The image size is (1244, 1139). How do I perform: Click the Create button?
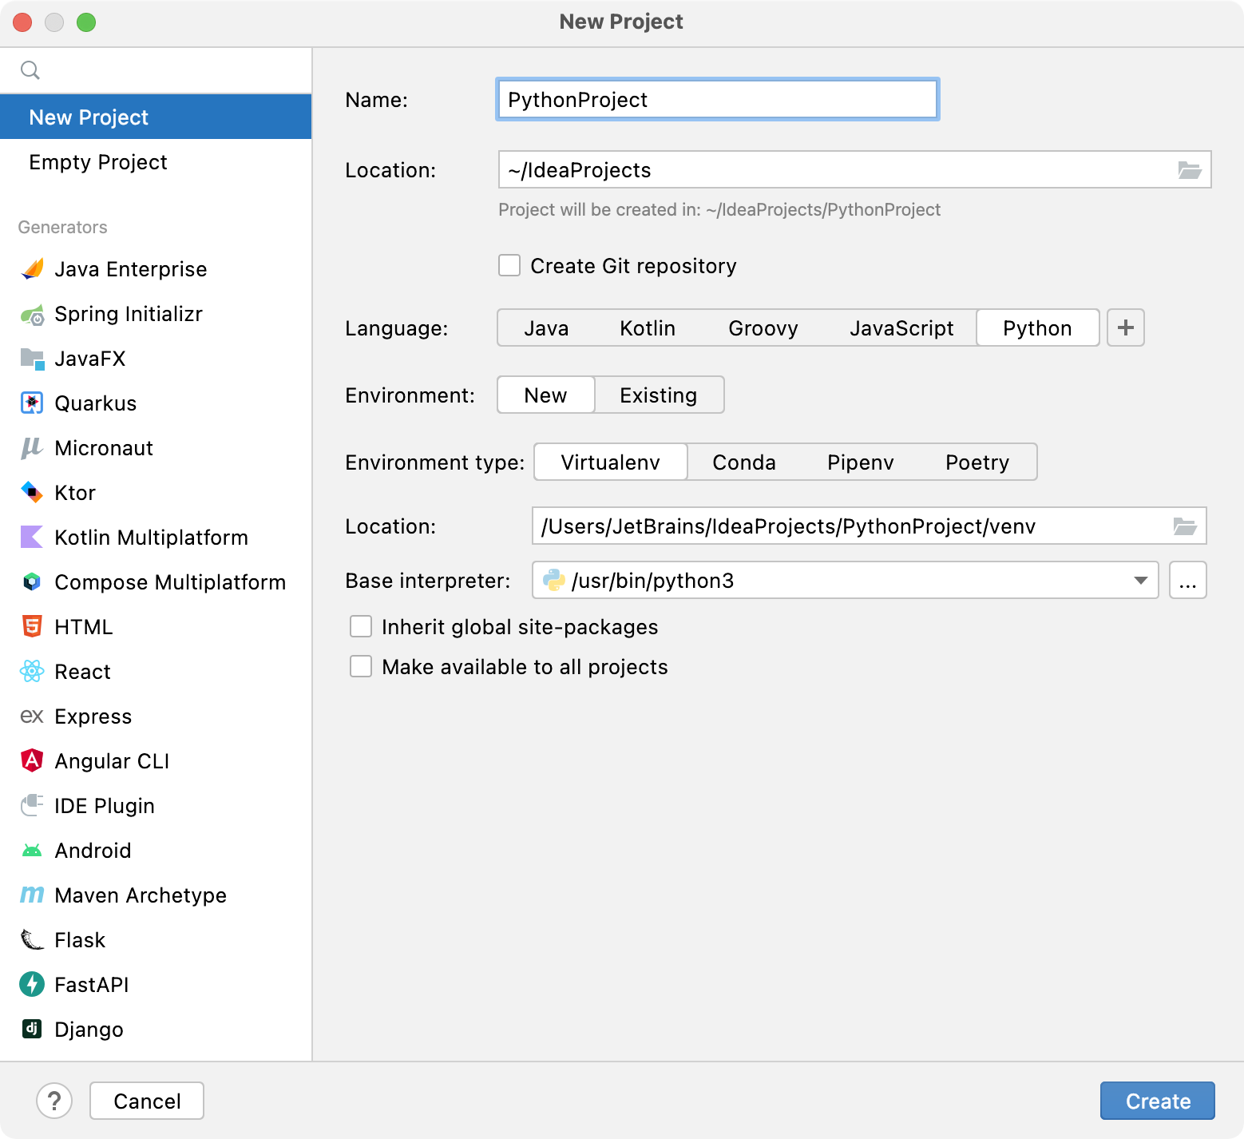click(x=1157, y=1101)
